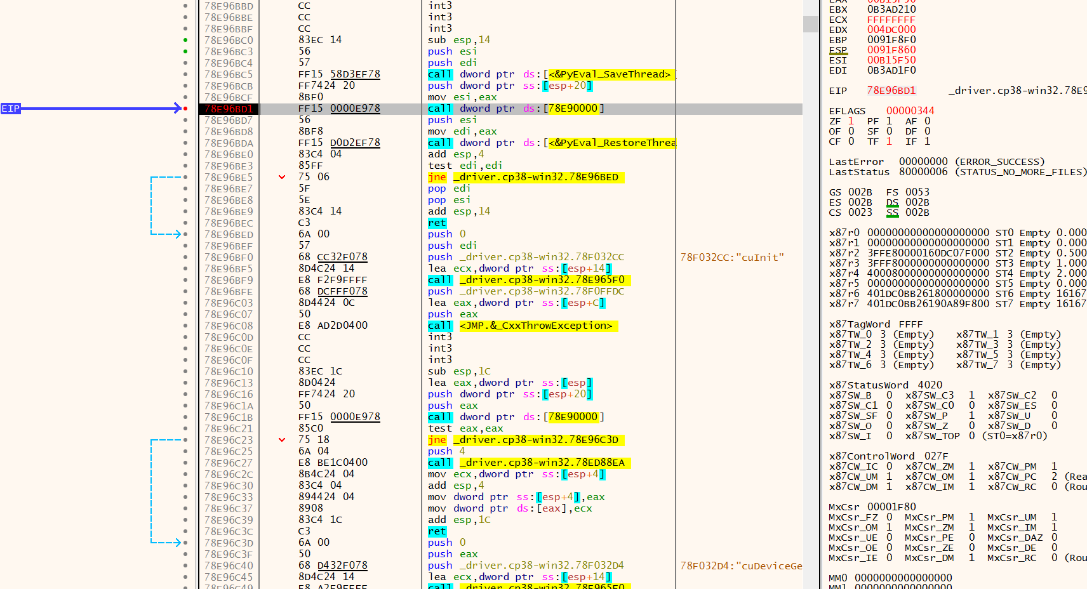Toggle breakpoint dot beside address 78E96C3D
This screenshot has width=1087, height=589.
point(185,543)
